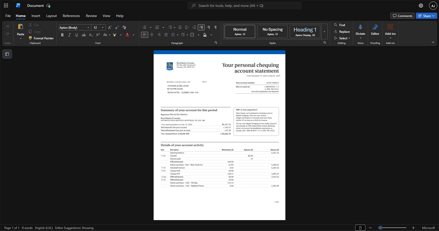The height and width of the screenshot is (231, 439).
Task: Click the search box for tools and help
Action: pos(245,5)
